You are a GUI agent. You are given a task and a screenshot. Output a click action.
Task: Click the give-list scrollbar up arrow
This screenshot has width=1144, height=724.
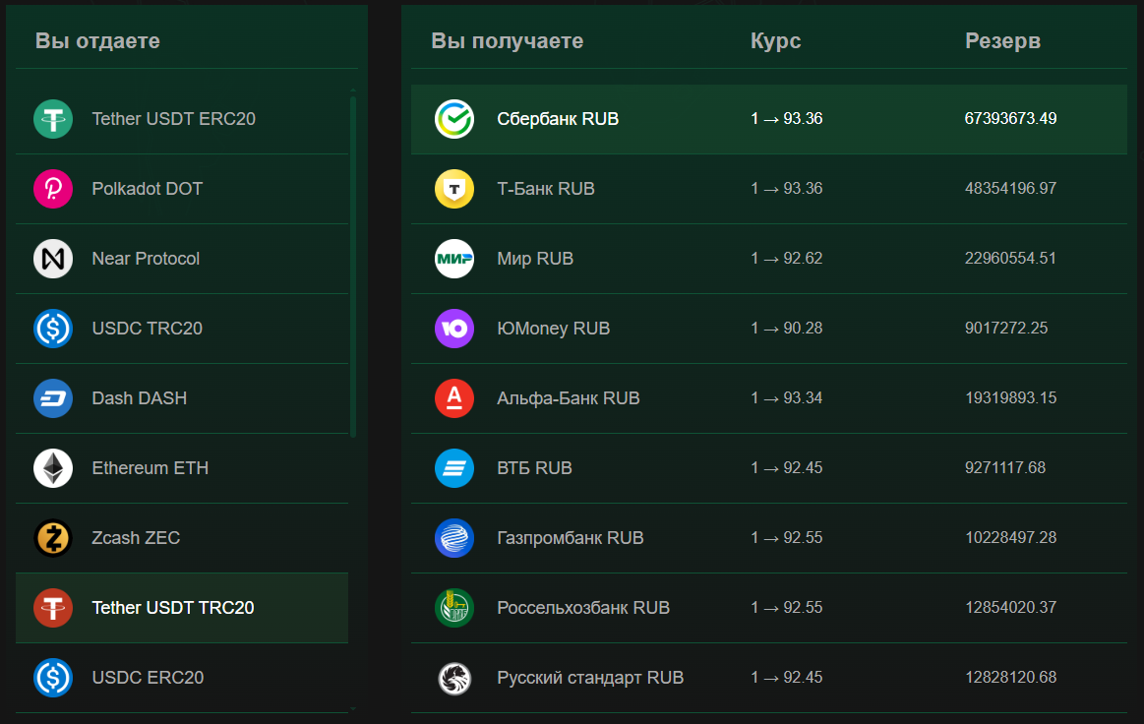click(353, 90)
